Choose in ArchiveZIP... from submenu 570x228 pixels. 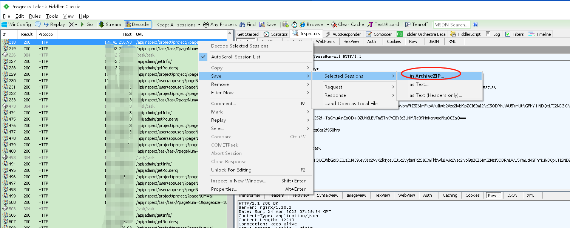pos(439,76)
